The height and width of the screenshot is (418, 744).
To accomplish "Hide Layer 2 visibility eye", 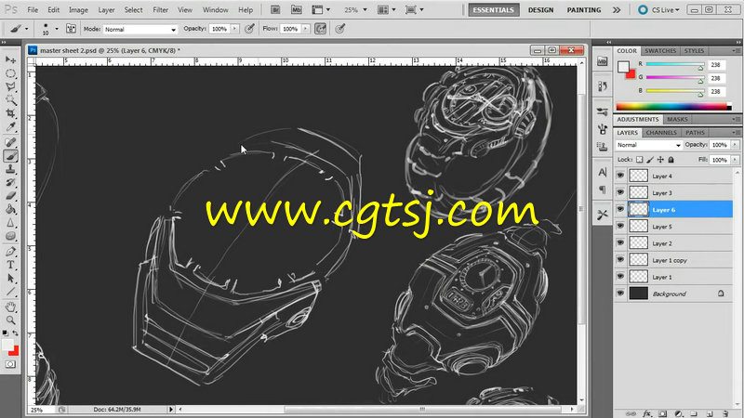I will [x=620, y=242].
